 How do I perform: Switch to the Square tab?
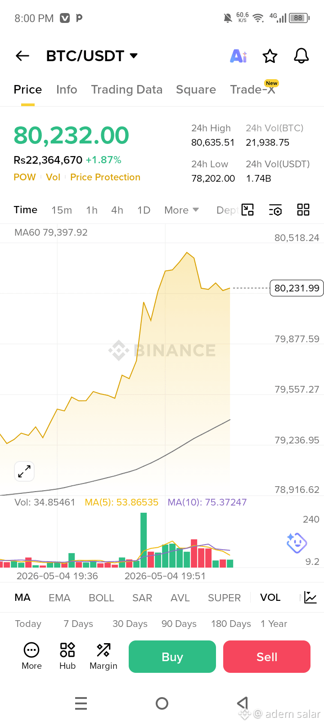click(x=196, y=90)
